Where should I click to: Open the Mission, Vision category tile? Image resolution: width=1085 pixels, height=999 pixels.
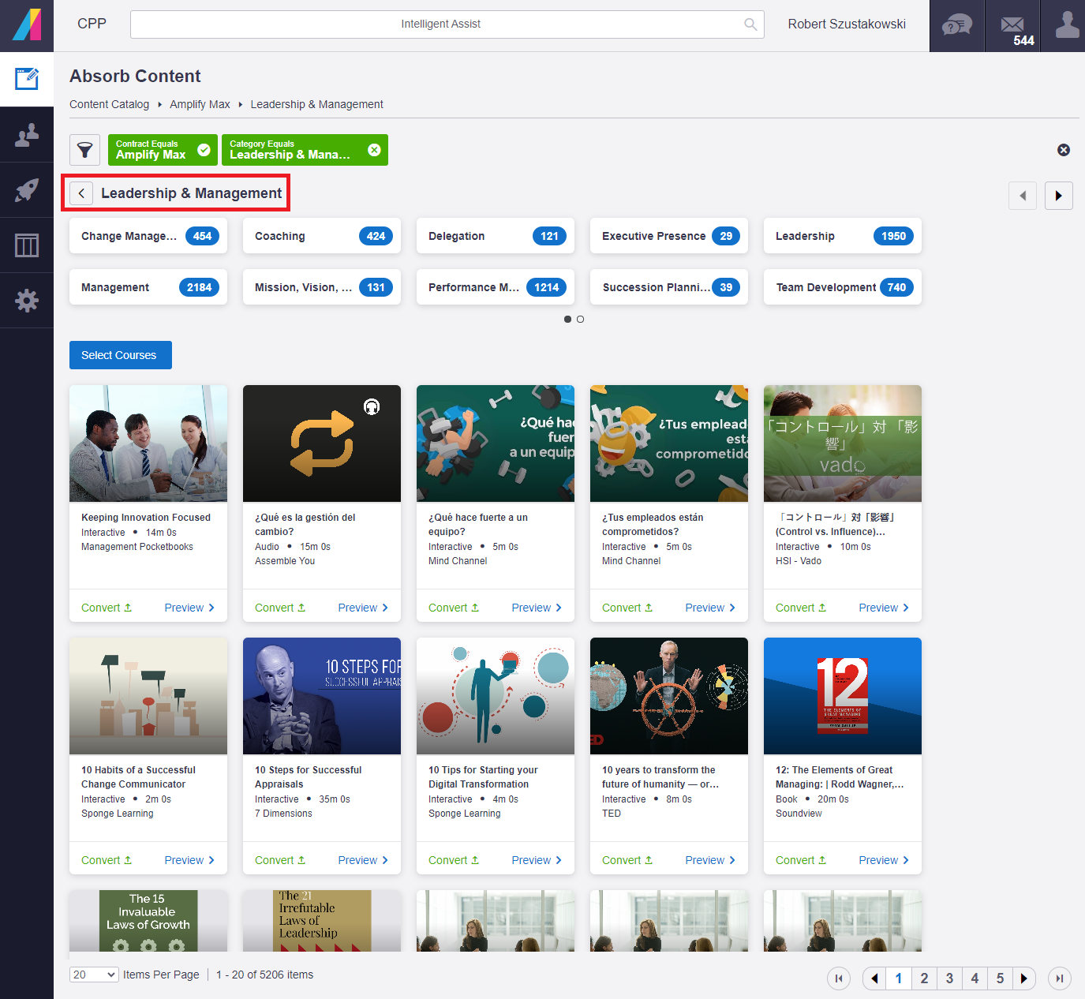tap(322, 287)
